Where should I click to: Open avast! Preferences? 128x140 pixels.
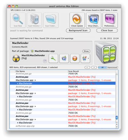110,20
